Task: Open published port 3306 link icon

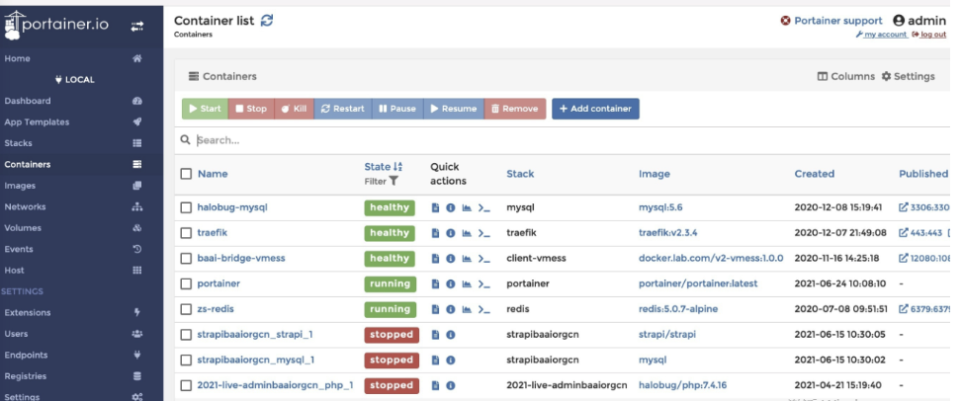Action: (x=904, y=207)
